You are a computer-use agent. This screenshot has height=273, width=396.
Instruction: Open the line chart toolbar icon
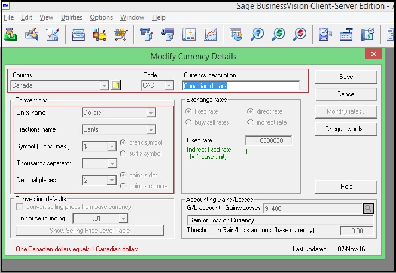tap(210, 34)
